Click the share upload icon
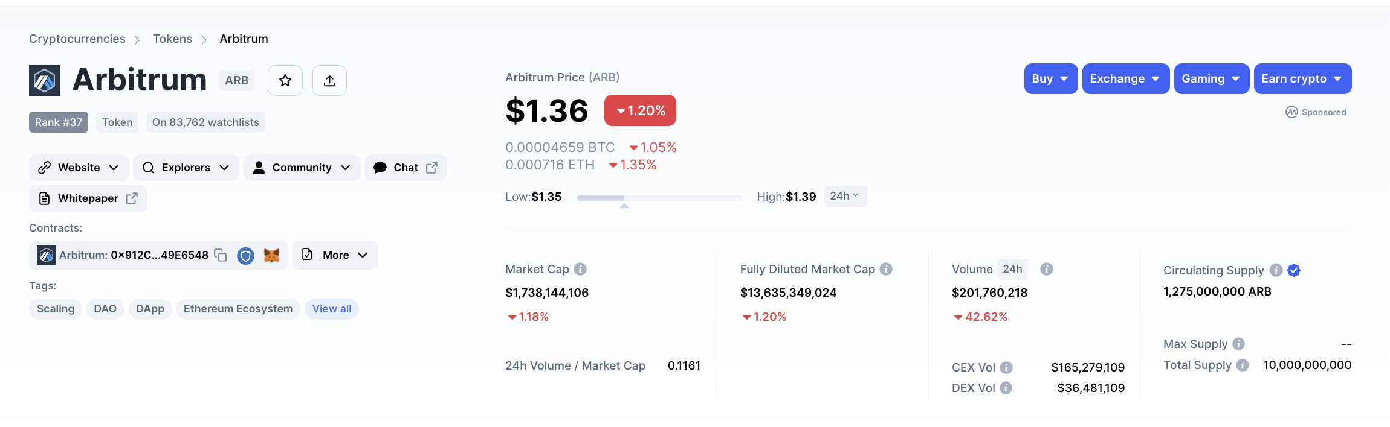 329,80
